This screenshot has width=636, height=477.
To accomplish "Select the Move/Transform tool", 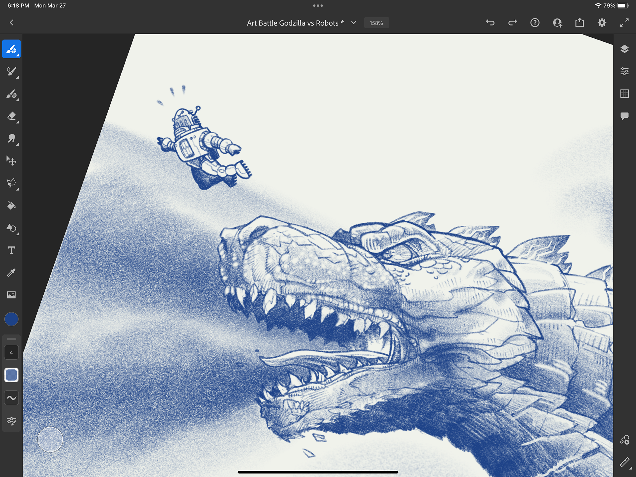I will pos(11,161).
